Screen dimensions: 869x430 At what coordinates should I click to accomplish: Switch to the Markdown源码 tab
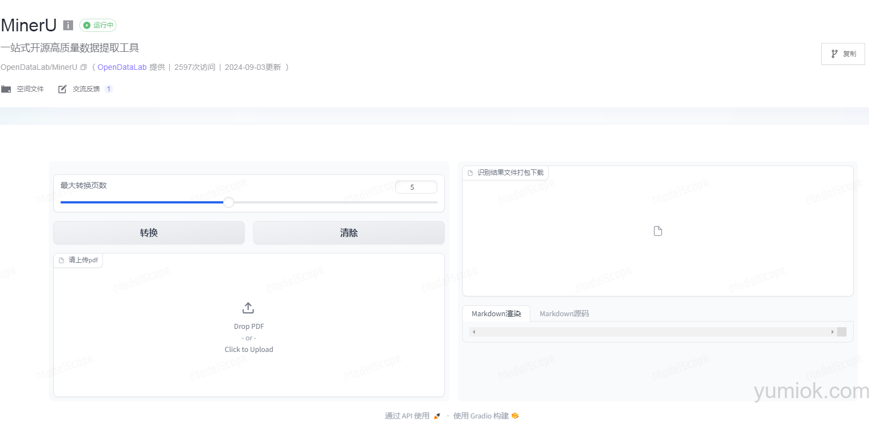pyautogui.click(x=564, y=313)
